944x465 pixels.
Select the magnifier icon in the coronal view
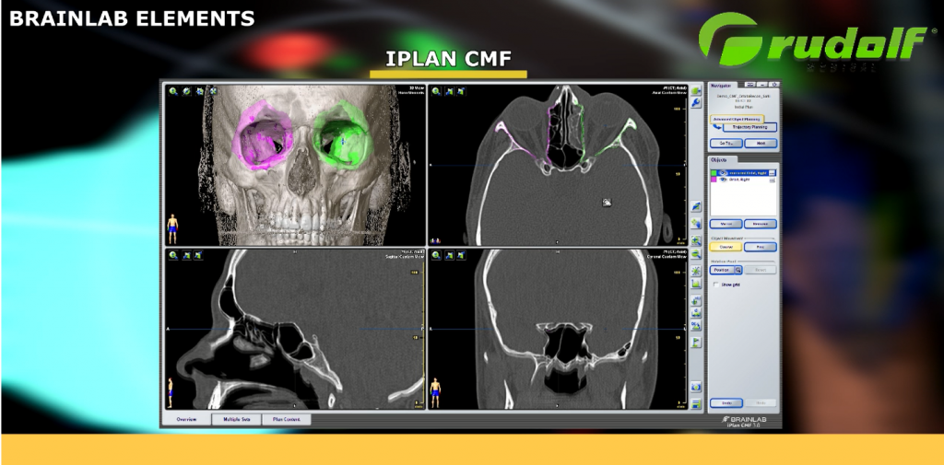pos(436,255)
